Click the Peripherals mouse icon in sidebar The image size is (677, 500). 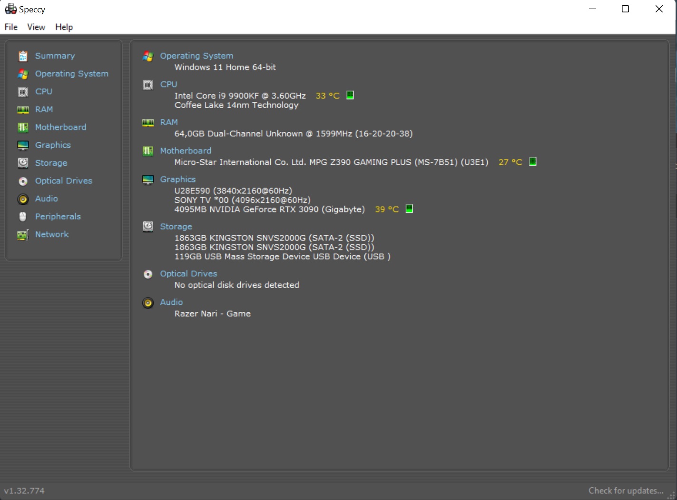(23, 217)
